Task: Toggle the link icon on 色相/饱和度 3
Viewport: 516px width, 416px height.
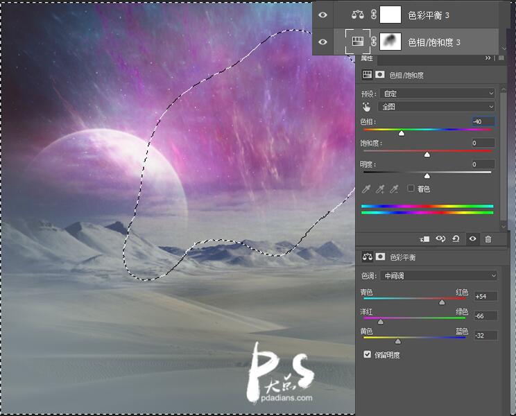Action: coord(374,42)
